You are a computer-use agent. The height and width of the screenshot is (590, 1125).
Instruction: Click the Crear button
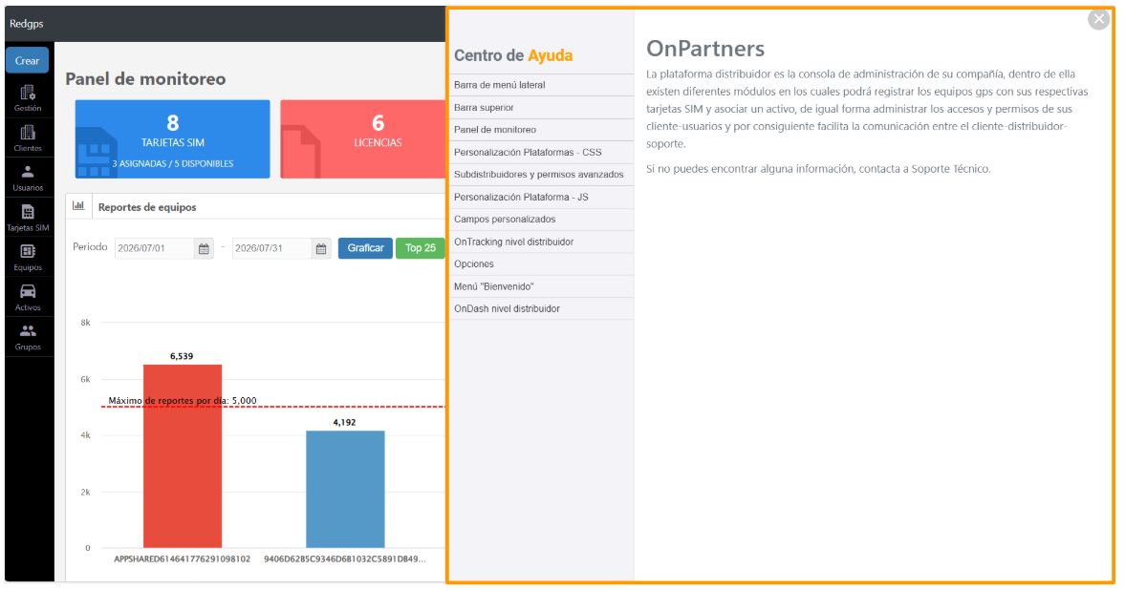coord(28,61)
